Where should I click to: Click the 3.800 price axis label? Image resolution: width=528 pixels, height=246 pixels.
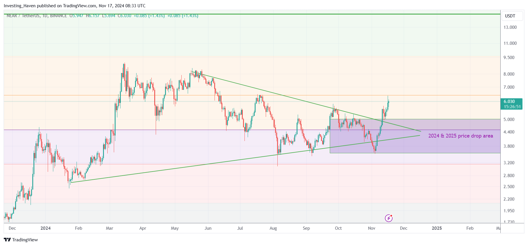(x=509, y=146)
